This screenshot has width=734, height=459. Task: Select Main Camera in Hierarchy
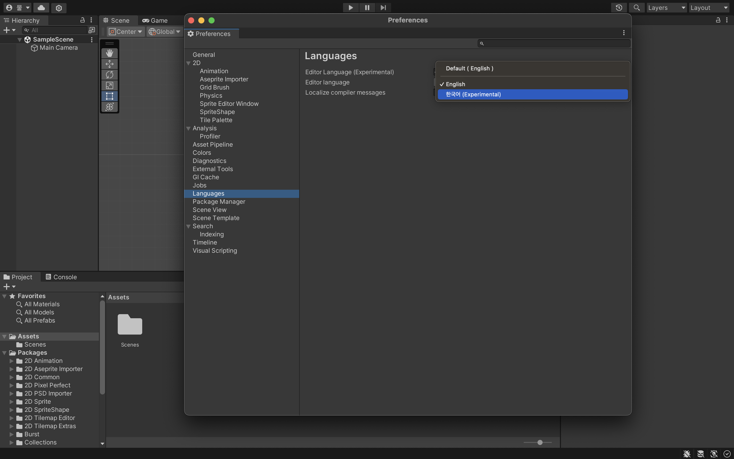[59, 48]
